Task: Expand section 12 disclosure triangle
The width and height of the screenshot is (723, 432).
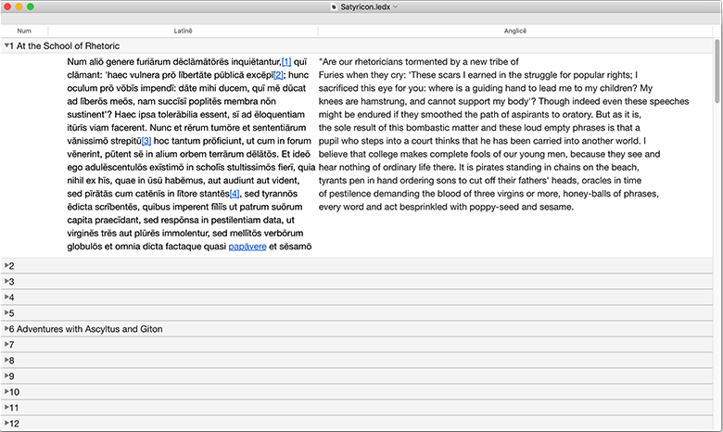Action: pos(6,423)
